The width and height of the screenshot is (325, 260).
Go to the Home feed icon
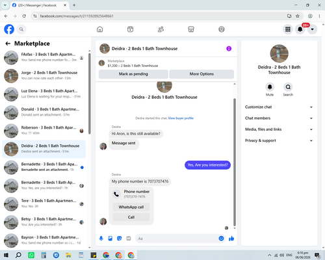click(99, 29)
